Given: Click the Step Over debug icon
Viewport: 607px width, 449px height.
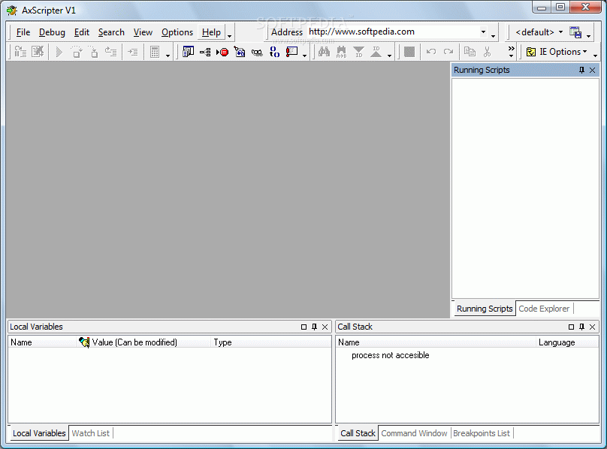Looking at the screenshot, I should point(77,52).
